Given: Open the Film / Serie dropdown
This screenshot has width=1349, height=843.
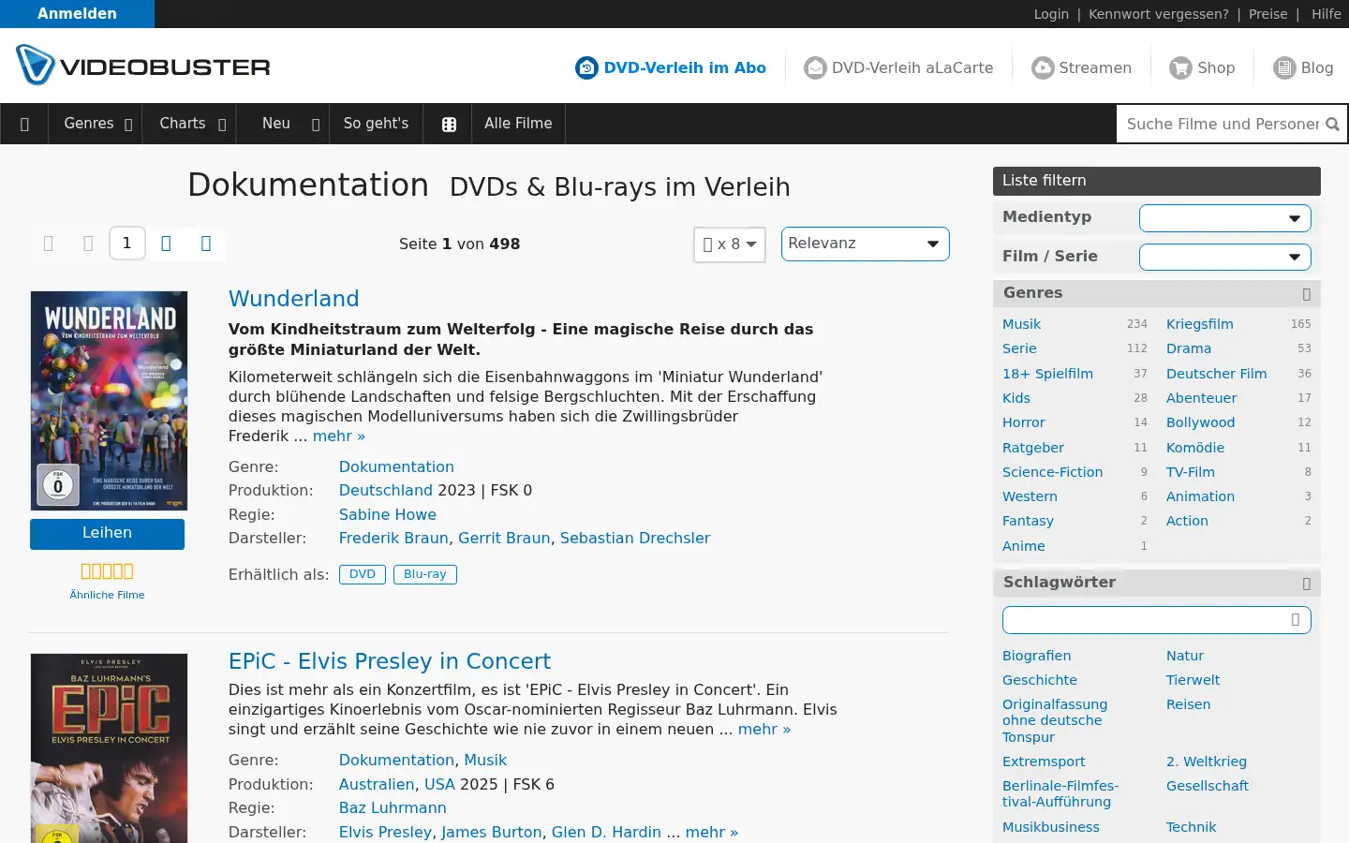Looking at the screenshot, I should coord(1224,257).
